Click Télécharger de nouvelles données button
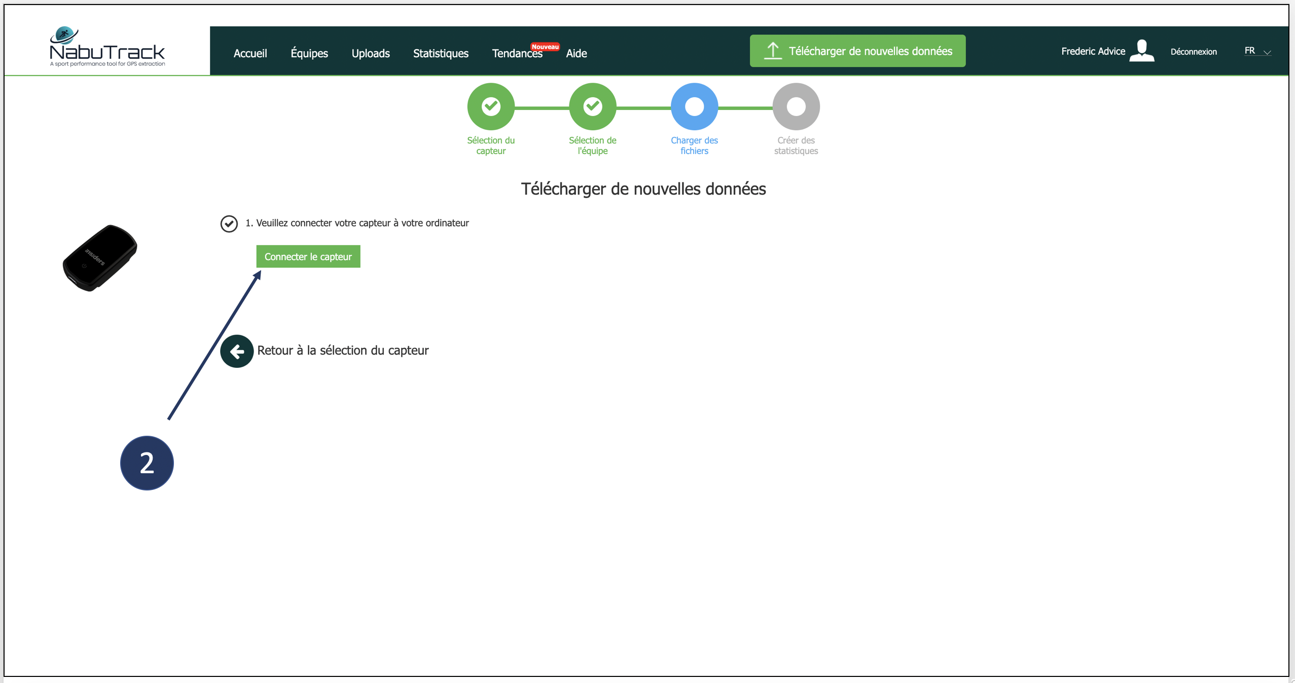The image size is (1295, 683). (x=857, y=51)
